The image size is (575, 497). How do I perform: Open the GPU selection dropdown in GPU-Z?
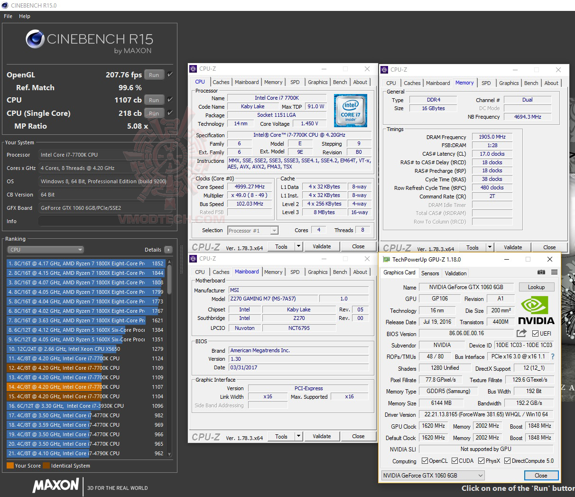[x=433, y=476]
